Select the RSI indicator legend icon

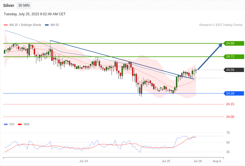[5, 124]
